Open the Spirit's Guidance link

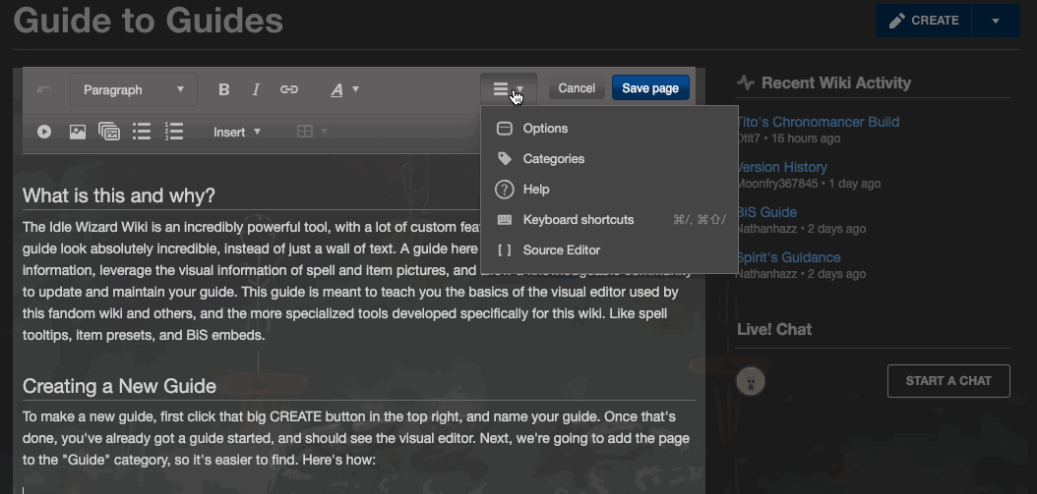tap(788, 257)
